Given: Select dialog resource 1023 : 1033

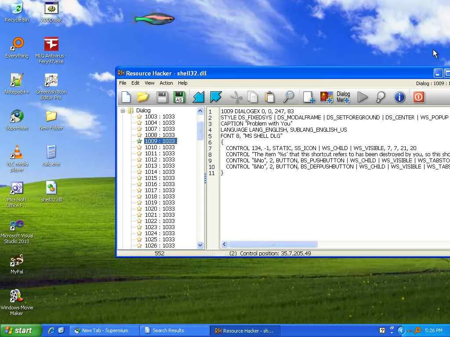Looking at the screenshot, I should click(160, 227).
